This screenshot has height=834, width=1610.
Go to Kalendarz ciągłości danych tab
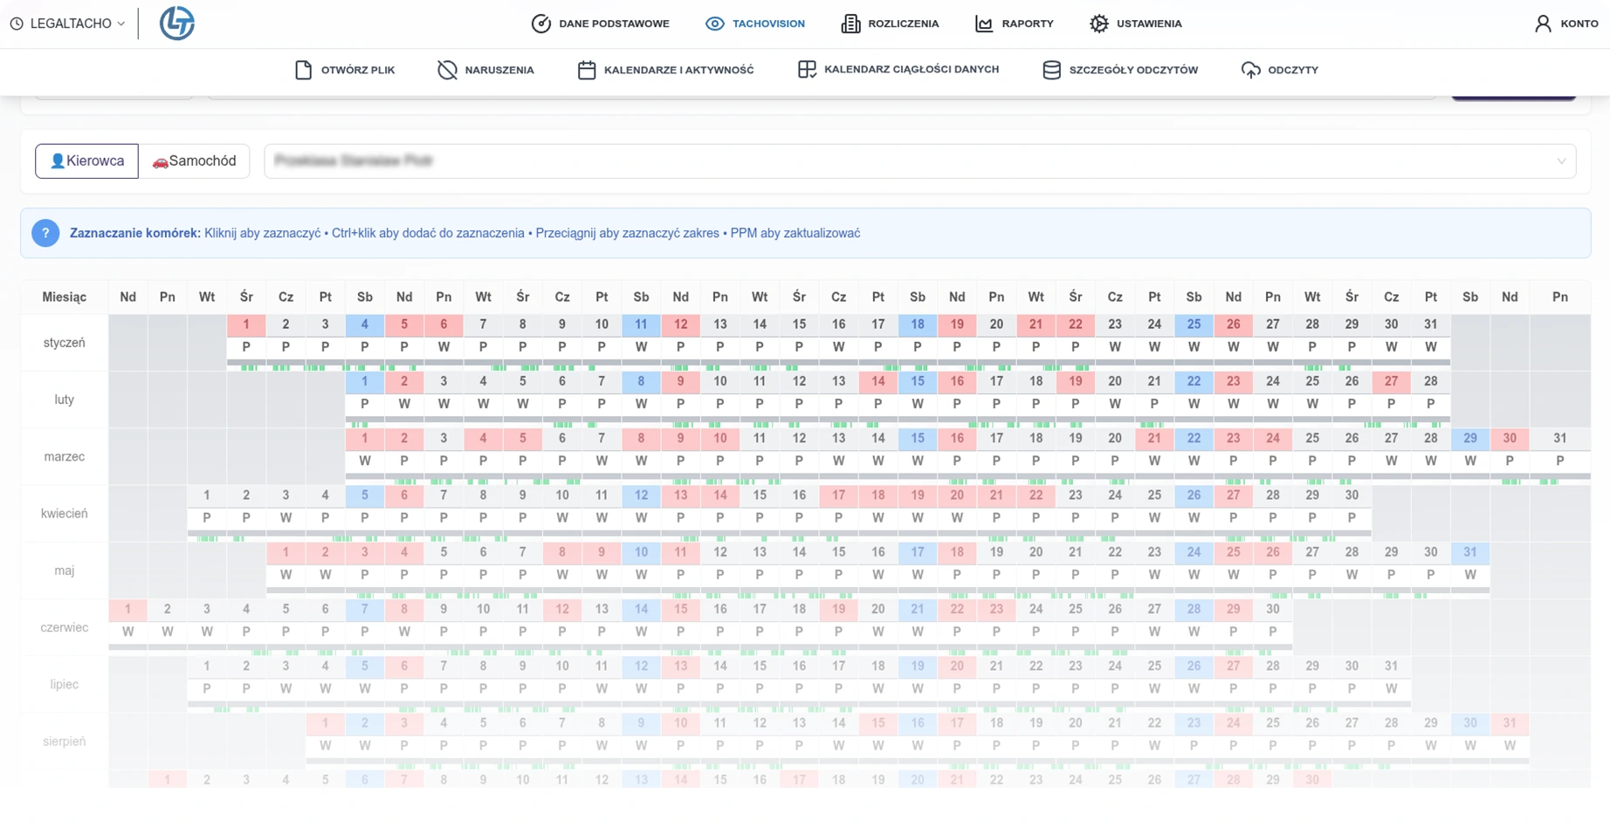point(898,70)
